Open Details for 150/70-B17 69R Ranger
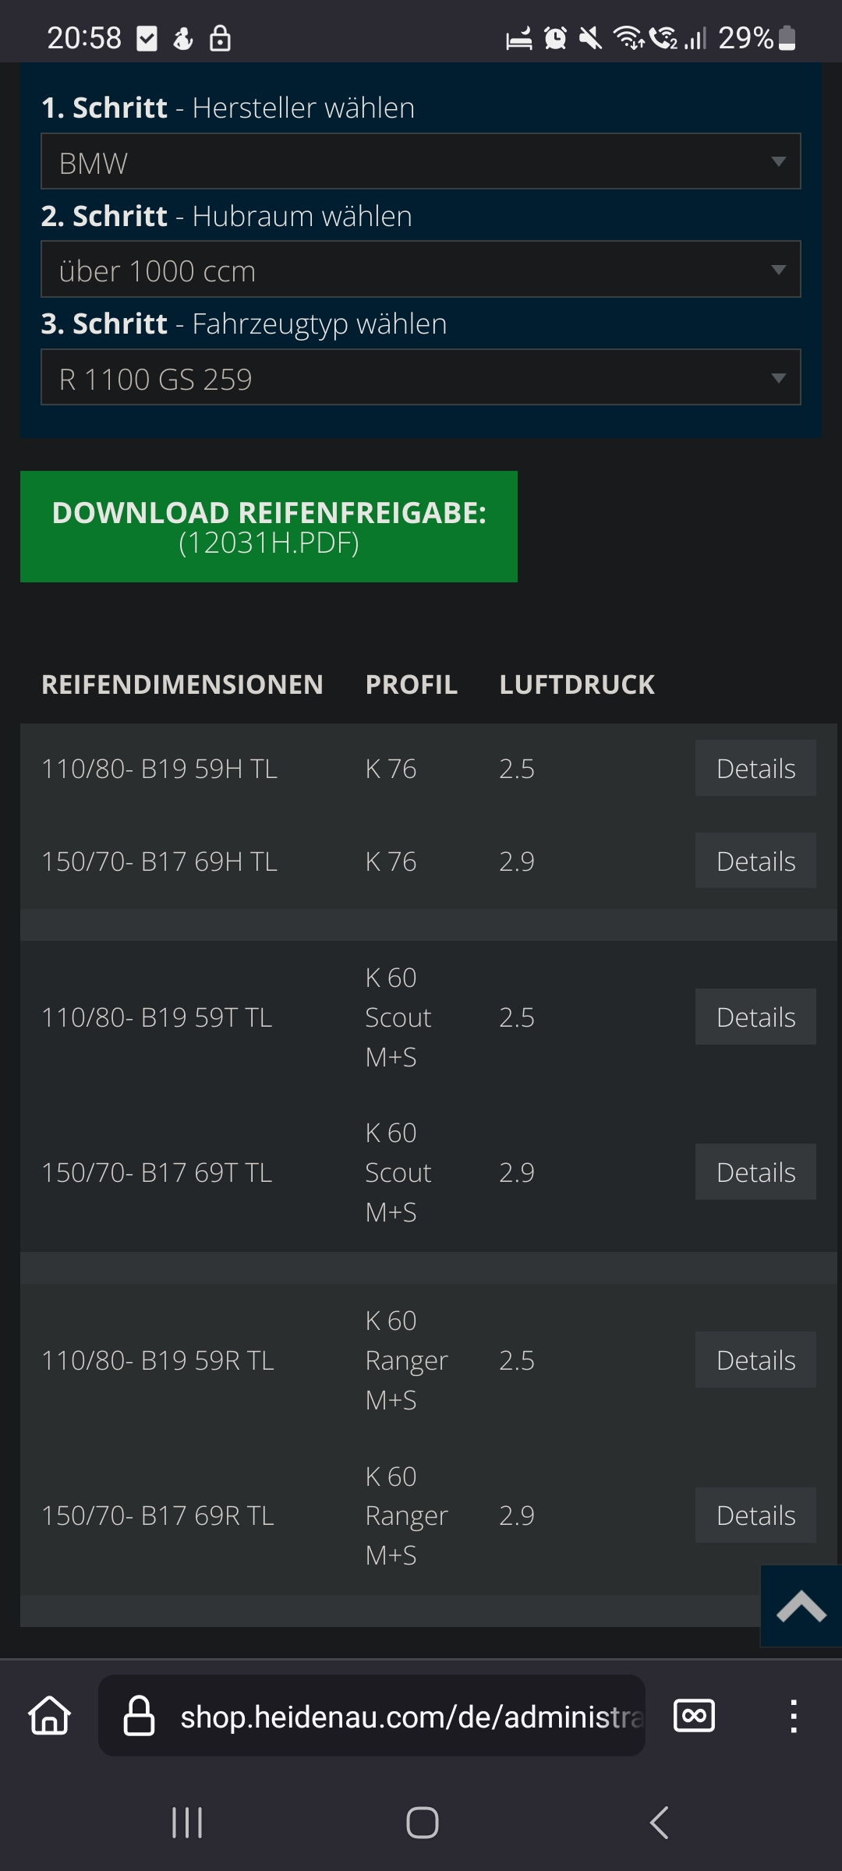Image resolution: width=842 pixels, height=1871 pixels. [755, 1515]
